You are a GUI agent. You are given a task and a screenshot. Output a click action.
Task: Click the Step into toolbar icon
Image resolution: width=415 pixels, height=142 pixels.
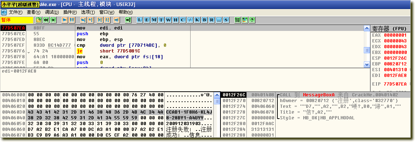83,20
